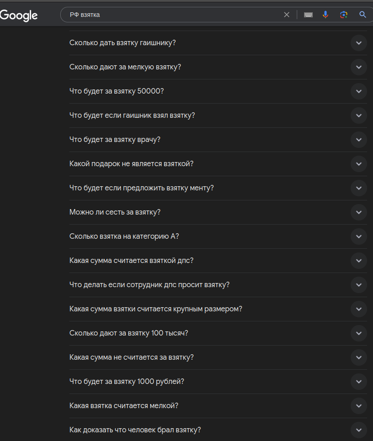This screenshot has width=373, height=441.
Task: Open "Какая сумма считается взяткой дпс?"
Action: [x=131, y=261]
